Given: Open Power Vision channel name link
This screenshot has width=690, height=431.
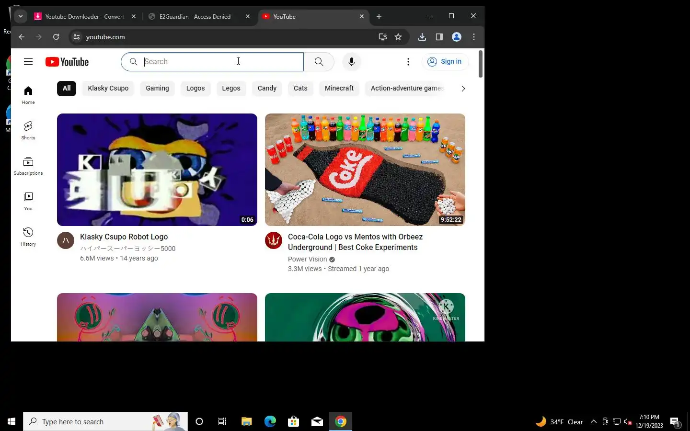Looking at the screenshot, I should pyautogui.click(x=307, y=259).
